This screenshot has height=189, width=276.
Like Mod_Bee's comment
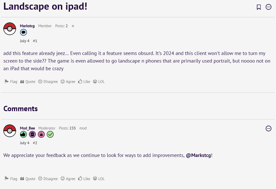pyautogui.click(x=84, y=179)
